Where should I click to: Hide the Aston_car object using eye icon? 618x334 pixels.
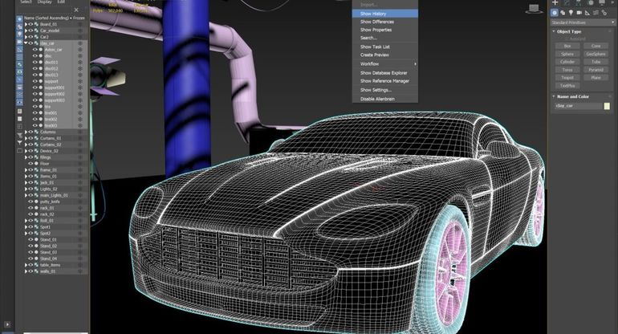coord(35,49)
